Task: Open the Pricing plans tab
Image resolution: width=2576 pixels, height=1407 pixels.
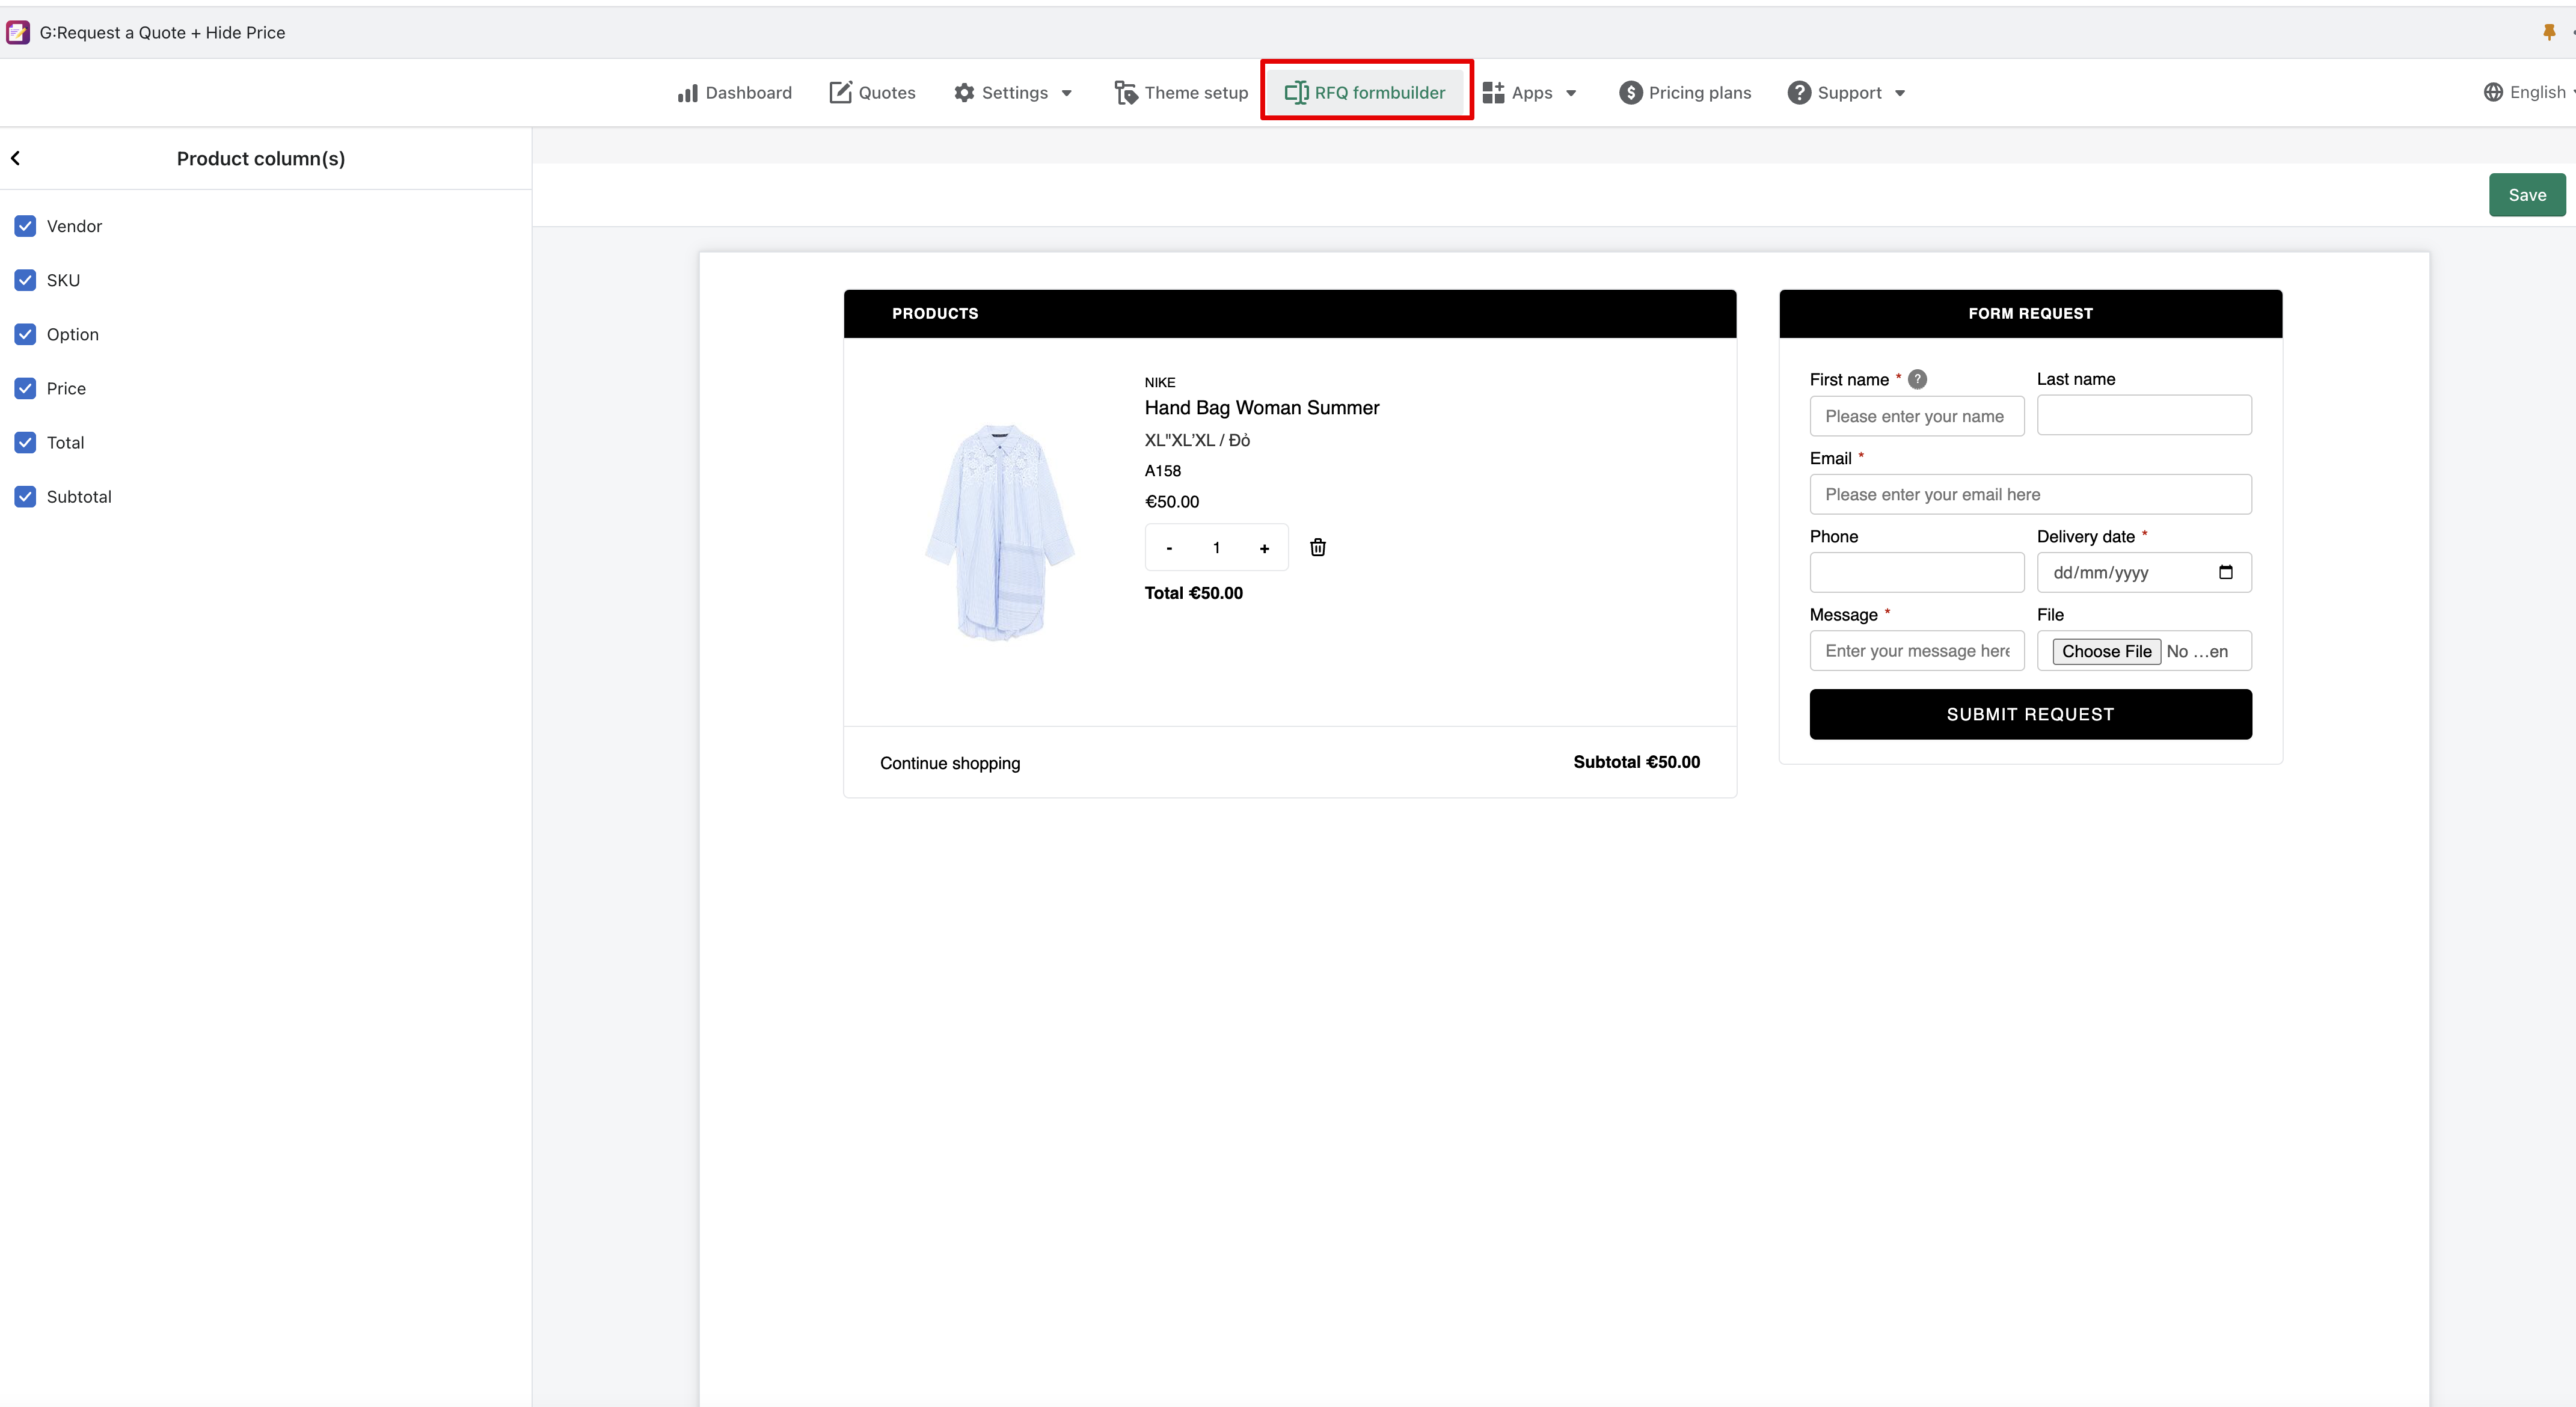Action: [x=1685, y=93]
